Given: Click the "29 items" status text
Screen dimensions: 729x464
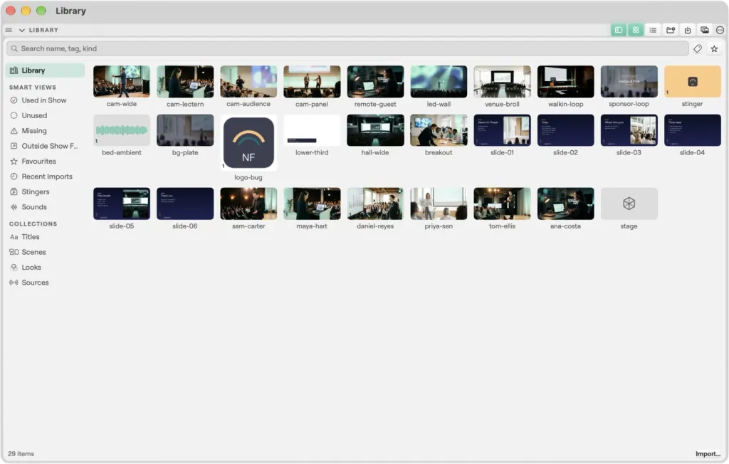Looking at the screenshot, I should pyautogui.click(x=21, y=454).
